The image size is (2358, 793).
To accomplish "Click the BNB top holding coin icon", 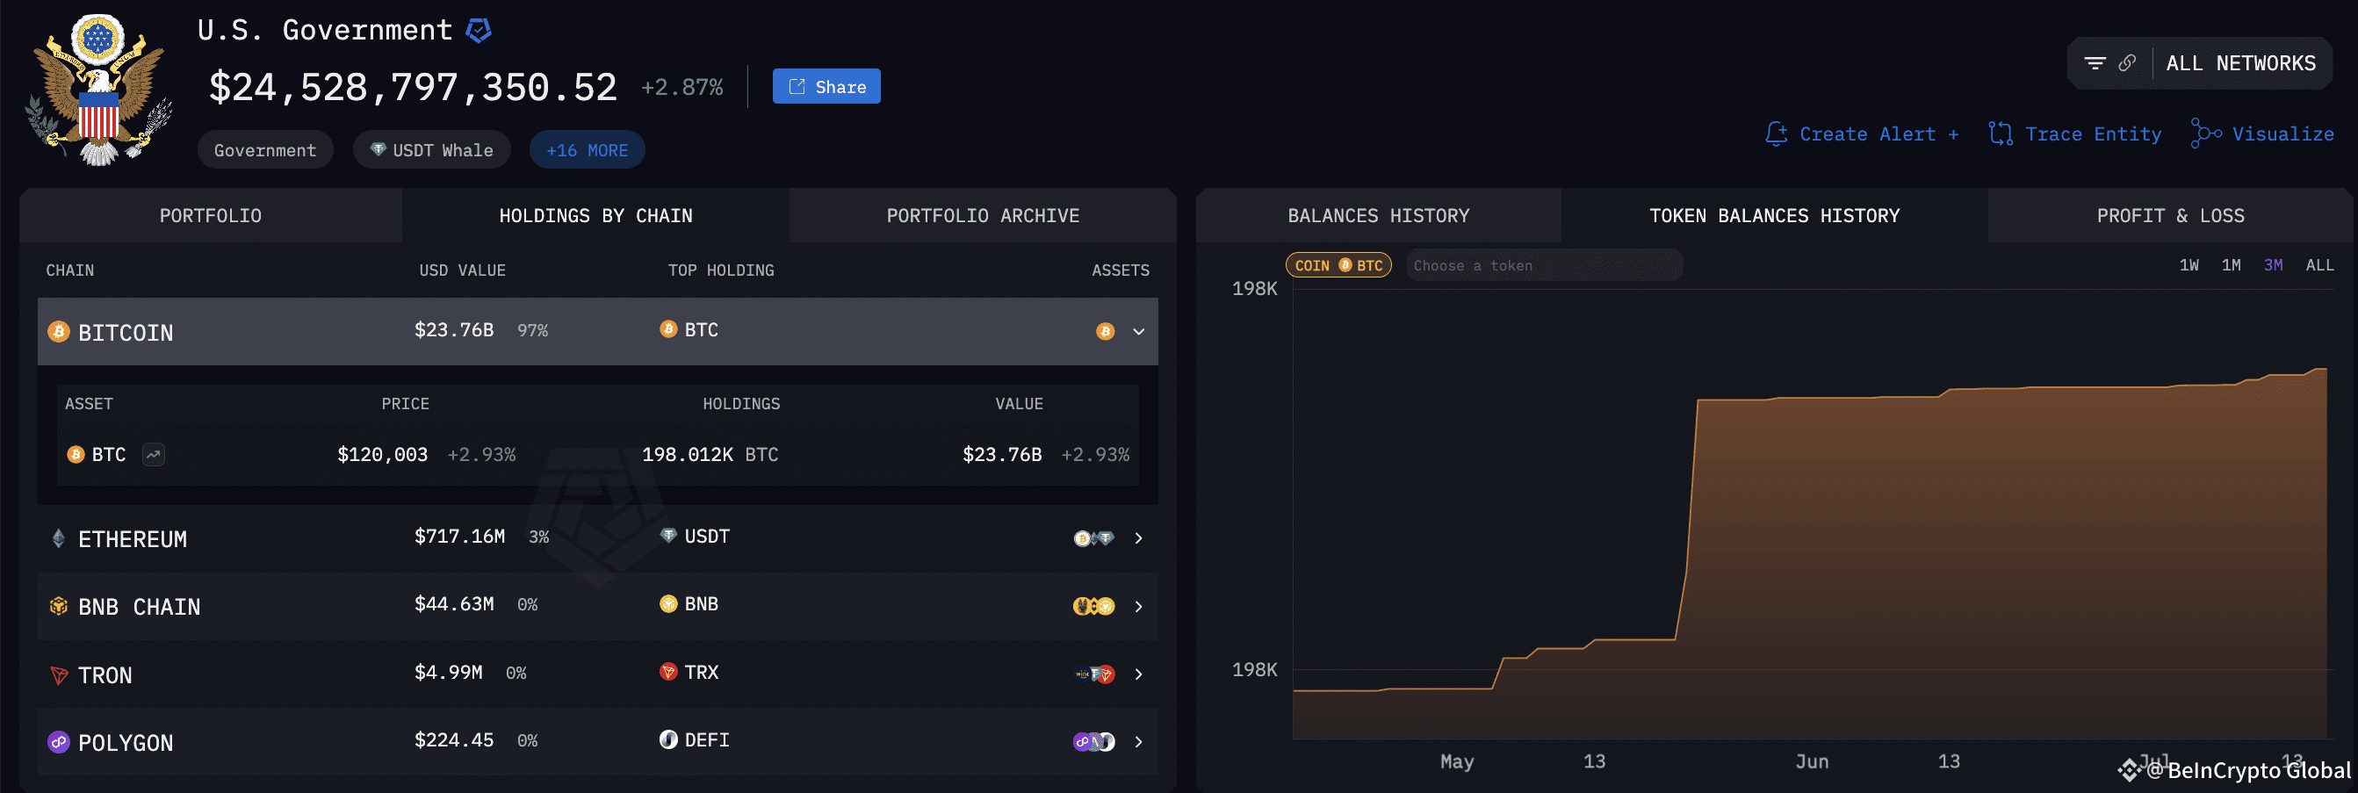I will 668,603.
